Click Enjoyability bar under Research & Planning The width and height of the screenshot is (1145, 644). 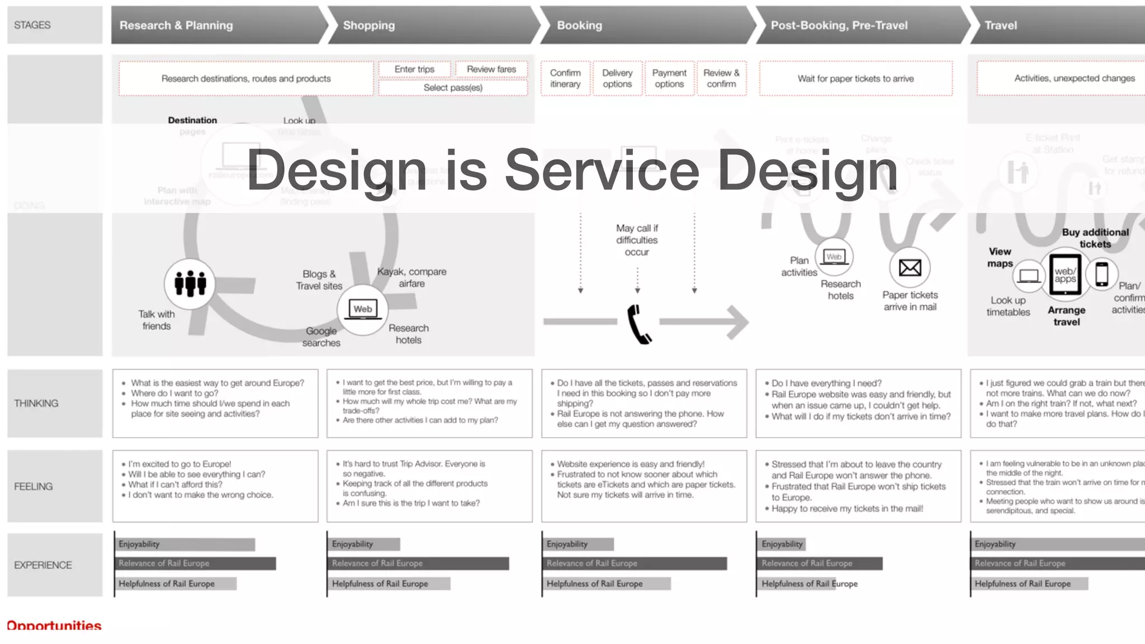click(185, 544)
